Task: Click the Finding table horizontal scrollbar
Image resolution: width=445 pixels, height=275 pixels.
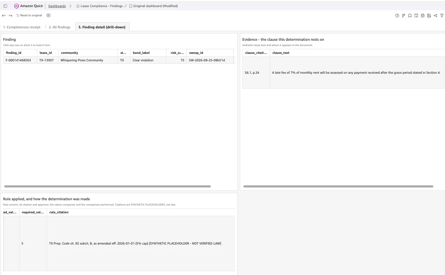Action: [x=107, y=186]
